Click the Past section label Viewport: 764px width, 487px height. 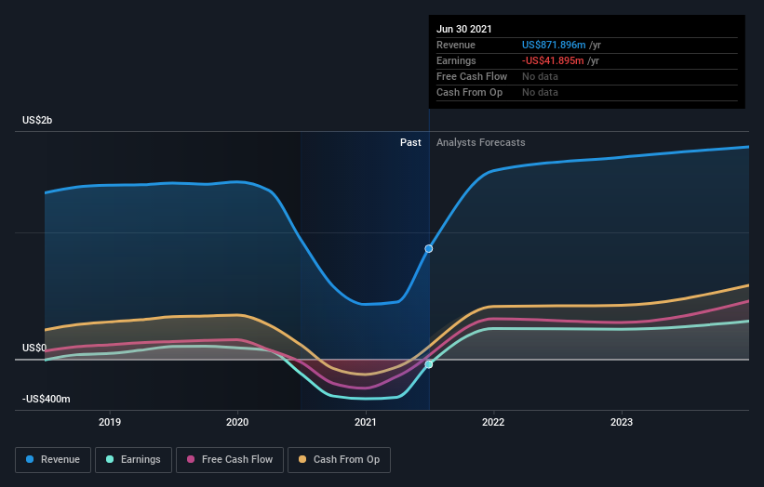(410, 142)
